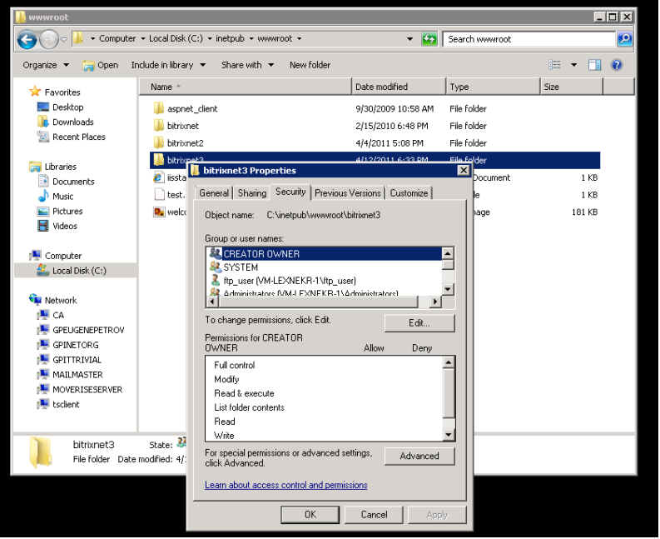Click the Search wwwroot input field
Viewport: 660px width, 539px height.
coord(529,39)
